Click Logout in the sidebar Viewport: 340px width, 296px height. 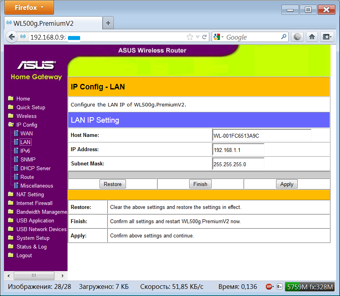coord(24,255)
